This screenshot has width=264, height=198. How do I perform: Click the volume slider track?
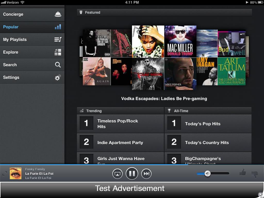click(x=213, y=174)
